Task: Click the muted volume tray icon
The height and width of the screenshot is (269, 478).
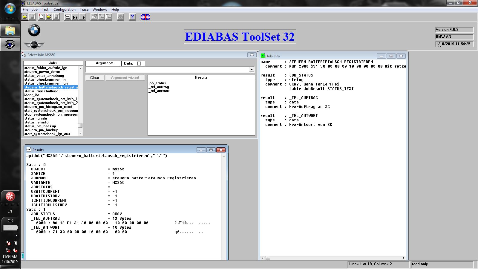Action: [x=15, y=250]
